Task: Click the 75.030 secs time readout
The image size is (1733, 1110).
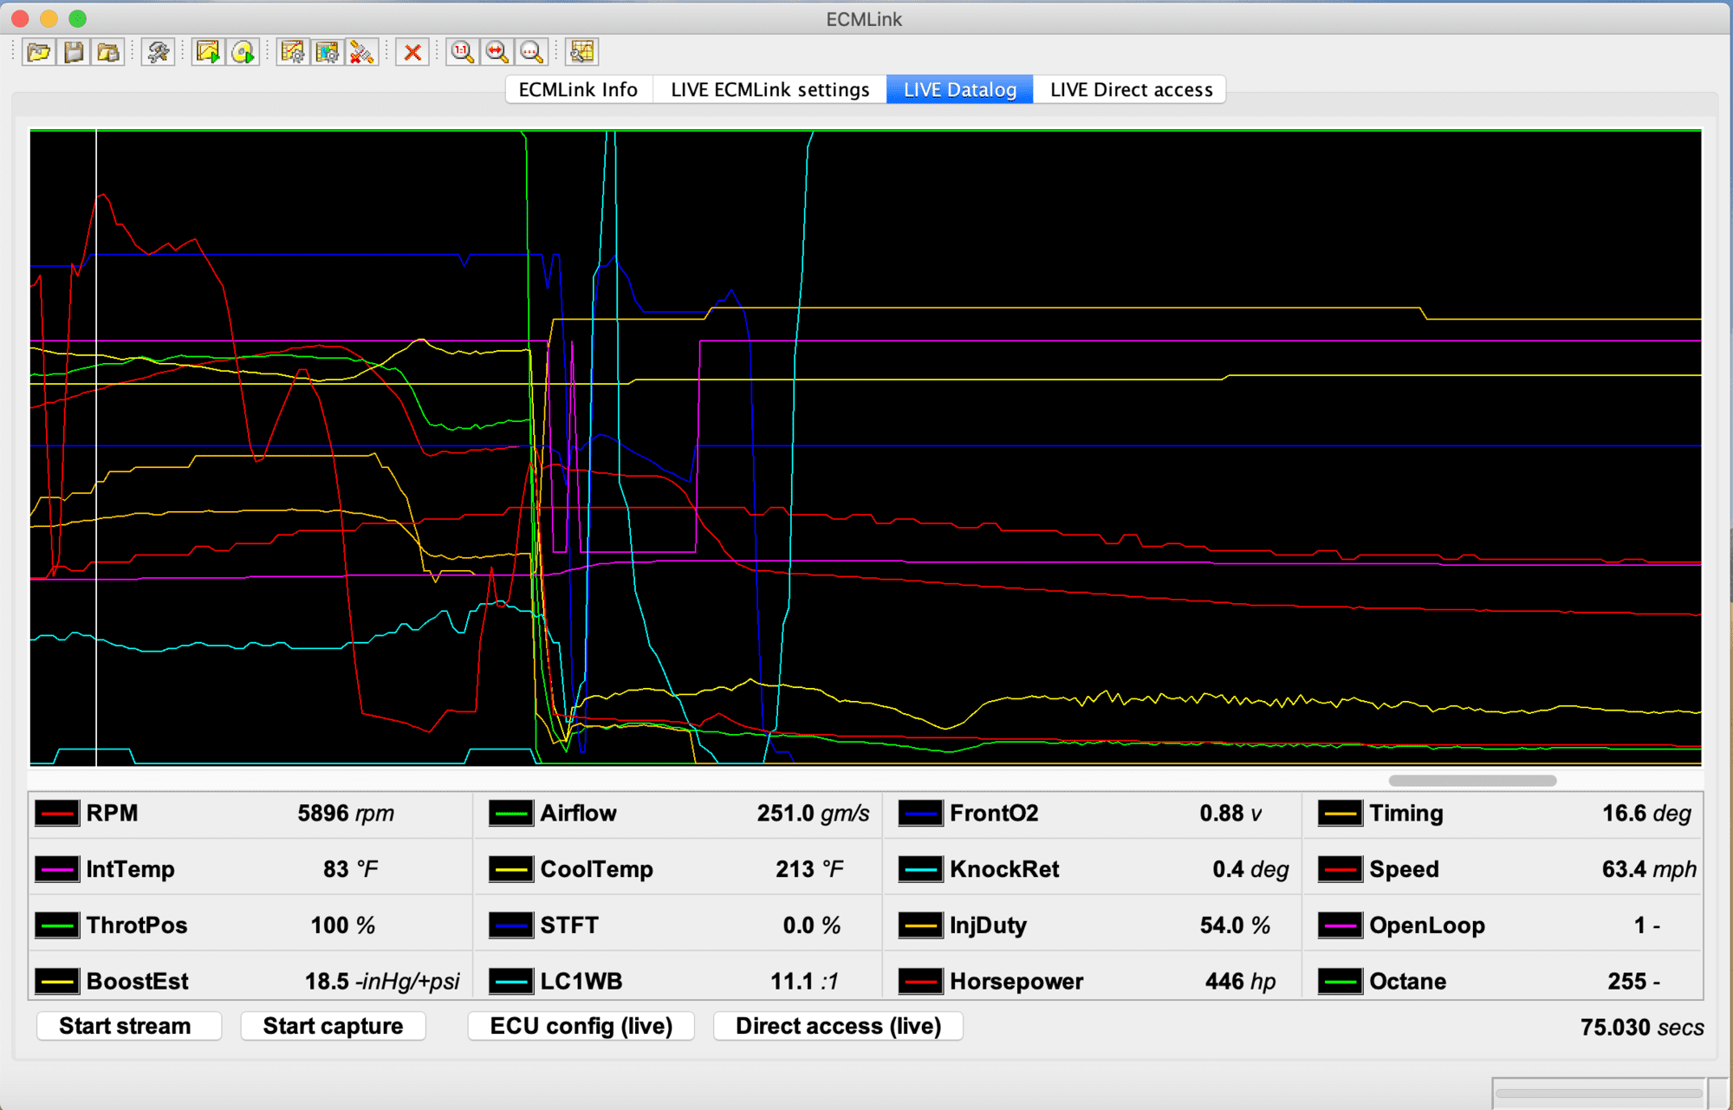Action: pos(1642,1027)
